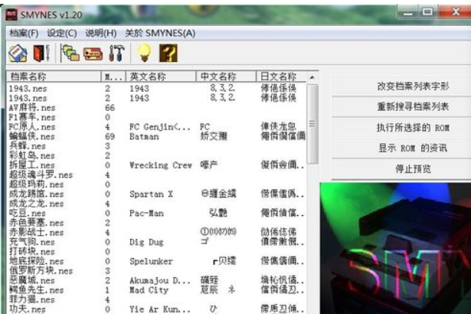The height and width of the screenshot is (314, 471).
Task: Click the red game controller settings icon
Action: [x=93, y=54]
